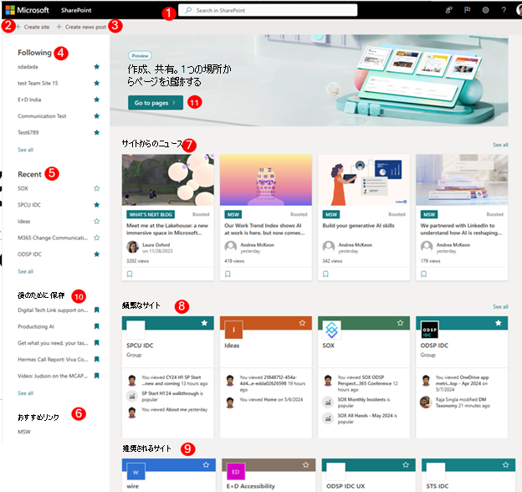Open the wire suggested site card
The image size is (522, 492).
[168, 475]
